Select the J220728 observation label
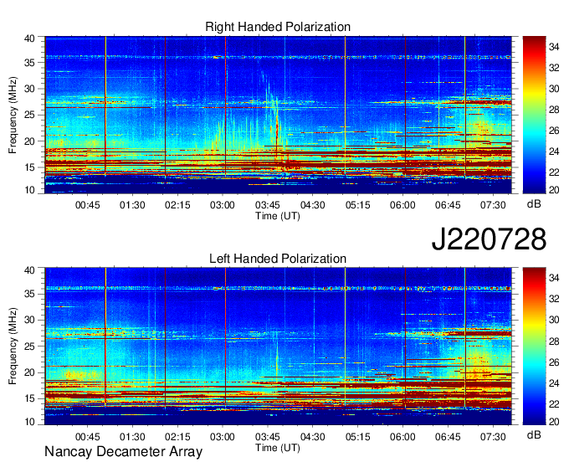This screenshot has width=569, height=462. click(489, 239)
